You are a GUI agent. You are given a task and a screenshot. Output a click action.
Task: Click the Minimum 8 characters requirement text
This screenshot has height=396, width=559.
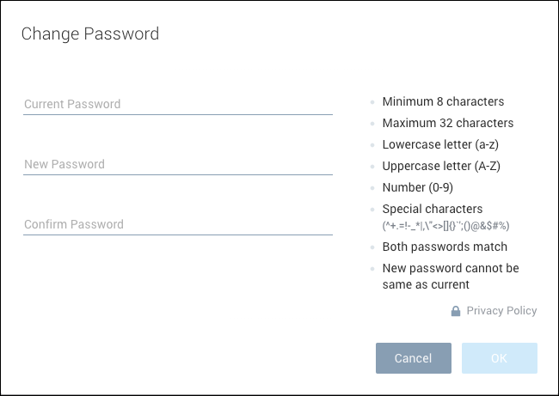(443, 101)
